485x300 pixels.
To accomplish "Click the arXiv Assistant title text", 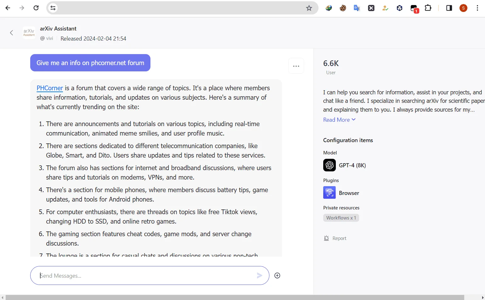I will (x=58, y=29).
